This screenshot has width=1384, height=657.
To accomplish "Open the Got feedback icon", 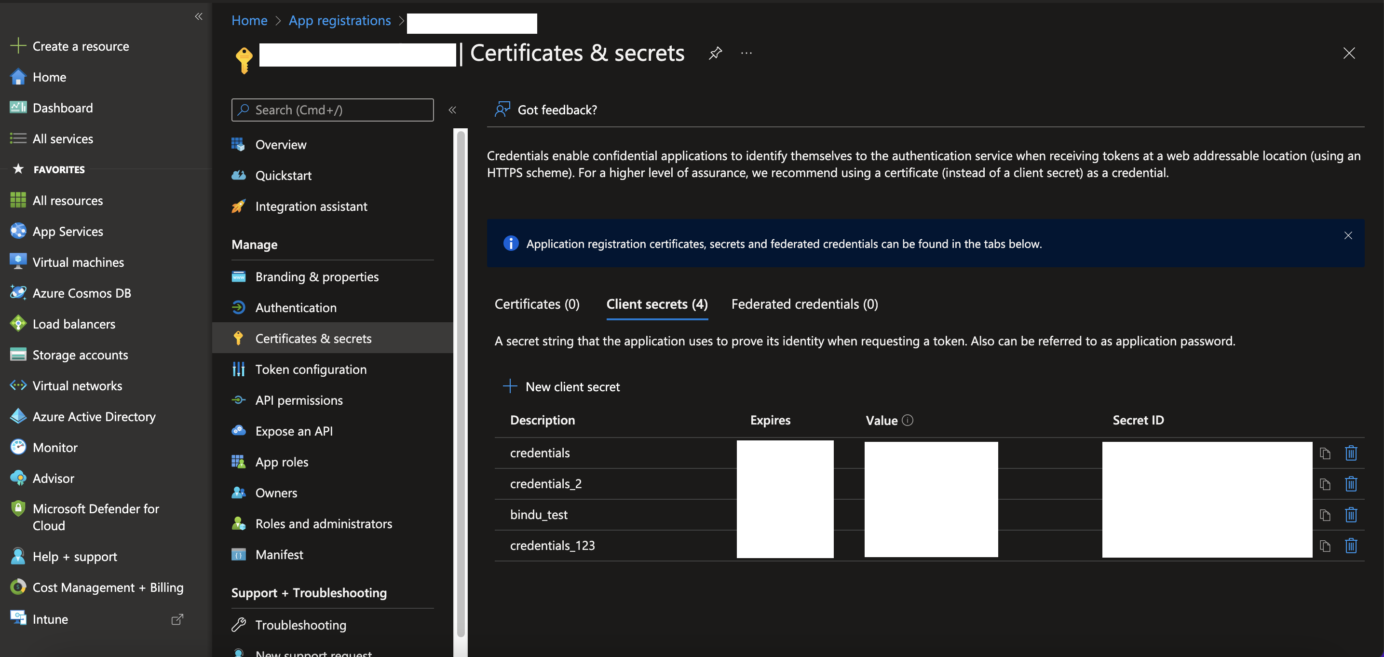I will (x=502, y=109).
